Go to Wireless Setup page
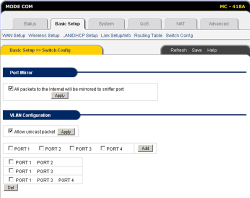250x198 pixels. click(44, 35)
